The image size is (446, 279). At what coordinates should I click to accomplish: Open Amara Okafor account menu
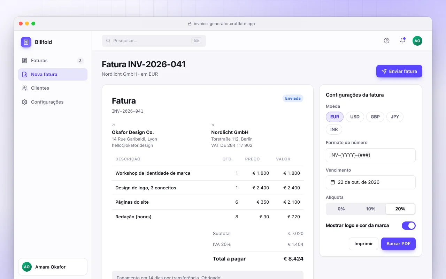53,267
